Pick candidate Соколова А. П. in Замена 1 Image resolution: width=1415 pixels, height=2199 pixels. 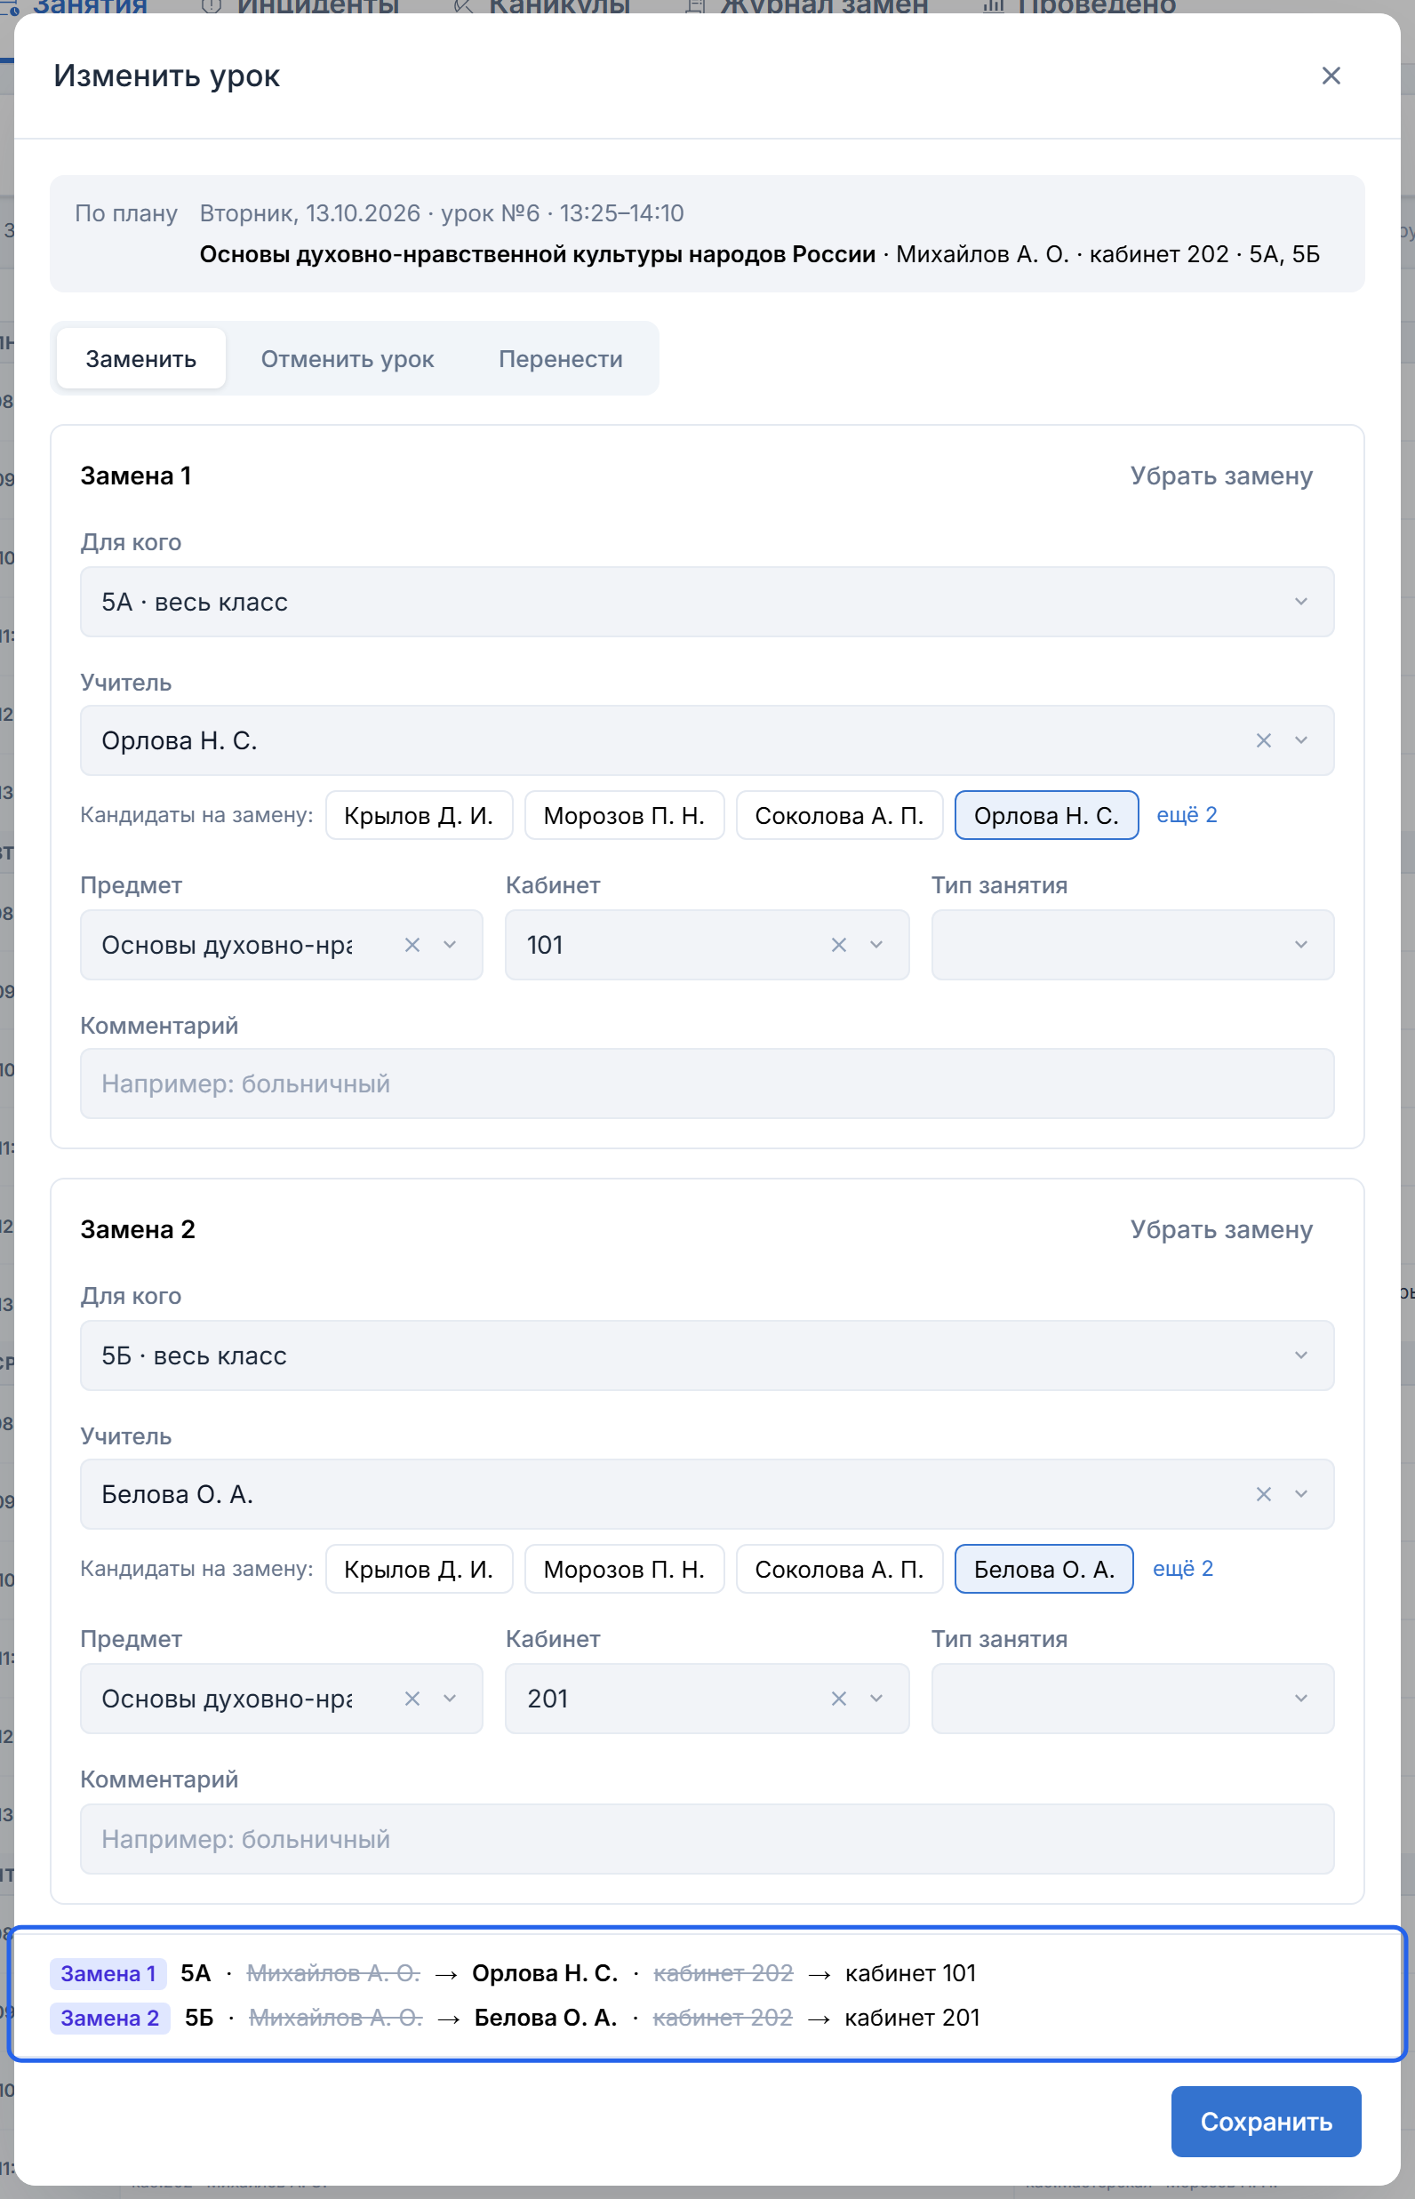839,815
